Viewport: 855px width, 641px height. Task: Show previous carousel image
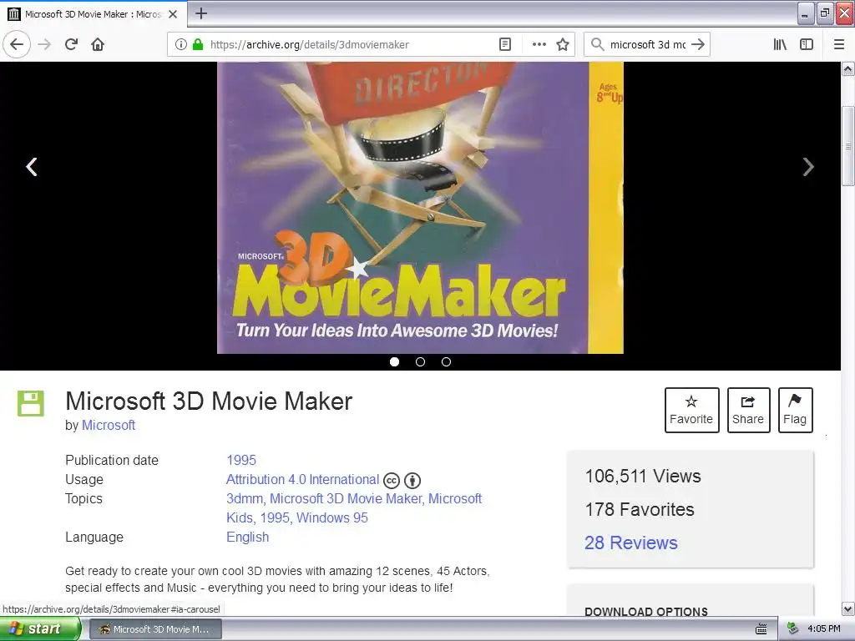[x=32, y=167]
